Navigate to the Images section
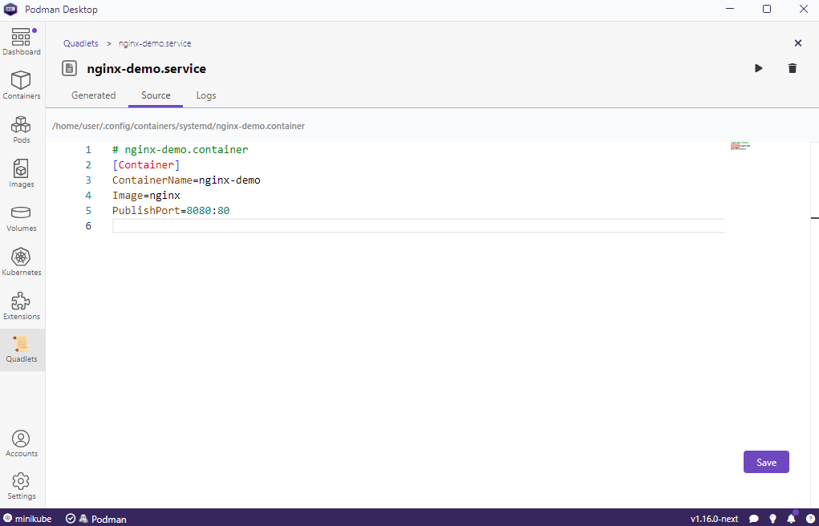 click(22, 174)
